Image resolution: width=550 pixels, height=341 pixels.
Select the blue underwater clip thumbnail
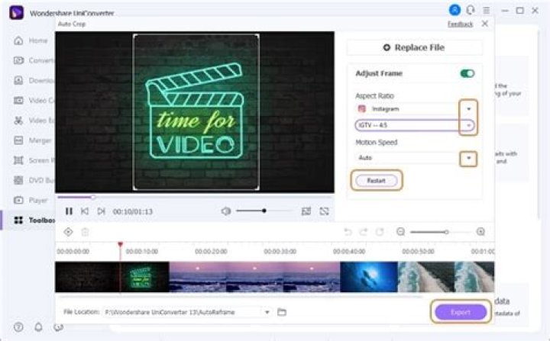pos(369,277)
